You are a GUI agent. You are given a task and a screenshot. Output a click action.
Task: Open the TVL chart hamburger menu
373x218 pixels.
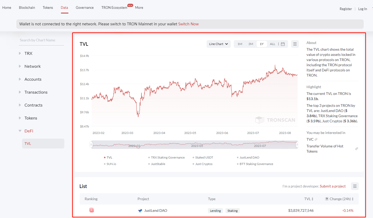point(295,44)
